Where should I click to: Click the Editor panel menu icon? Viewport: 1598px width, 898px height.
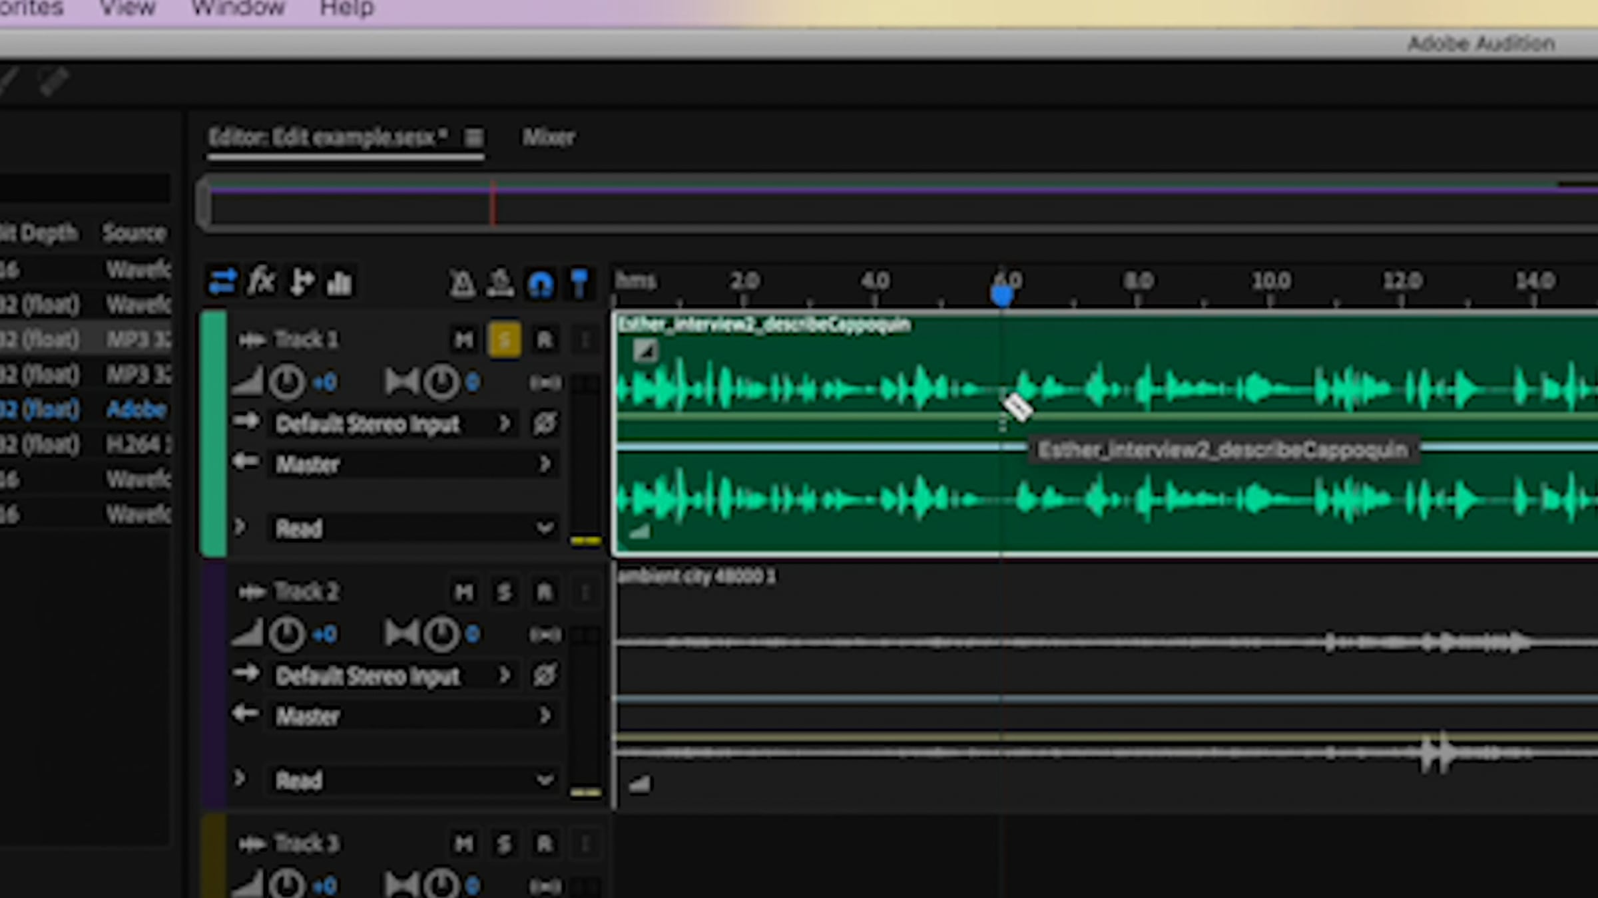point(474,138)
